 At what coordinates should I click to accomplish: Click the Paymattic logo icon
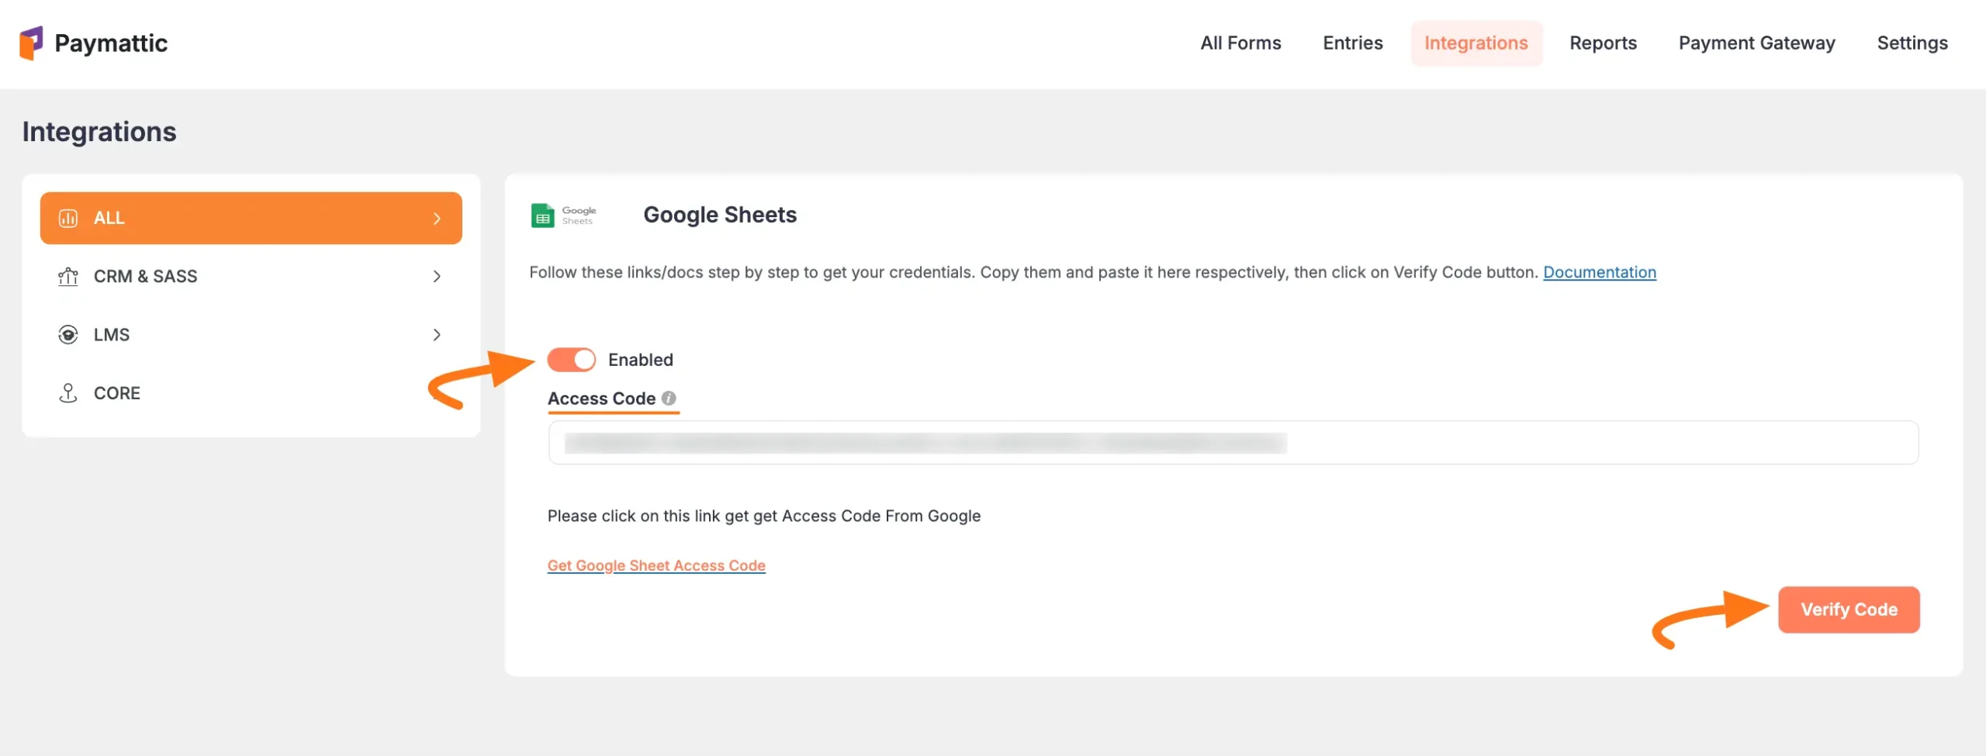31,43
